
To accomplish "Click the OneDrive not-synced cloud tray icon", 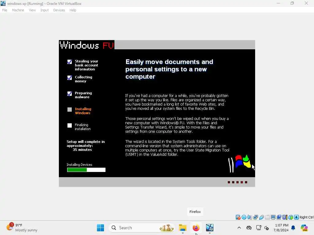I will (x=249, y=228).
